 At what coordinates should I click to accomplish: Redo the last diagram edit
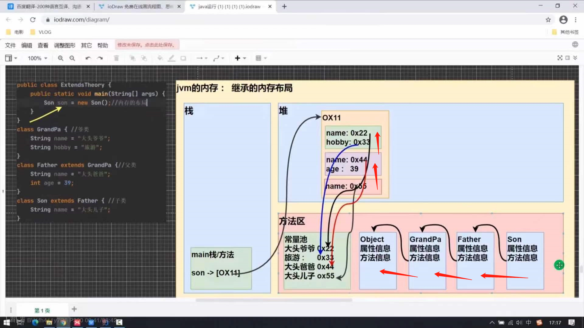tap(100, 58)
